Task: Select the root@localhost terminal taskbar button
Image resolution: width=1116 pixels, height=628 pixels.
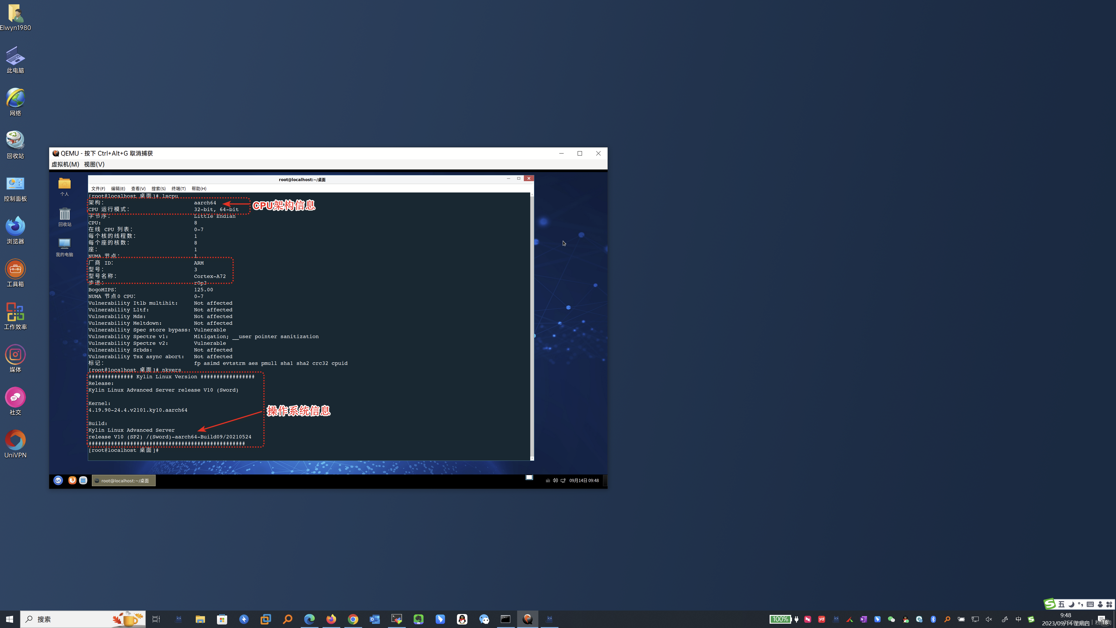Action: [124, 480]
